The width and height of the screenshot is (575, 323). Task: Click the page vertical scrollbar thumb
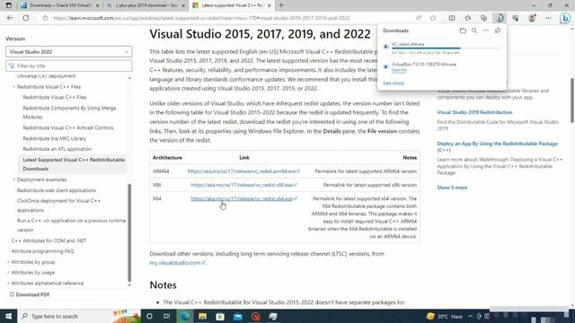tap(572, 100)
